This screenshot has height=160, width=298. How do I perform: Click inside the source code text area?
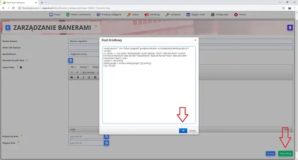[149, 85]
